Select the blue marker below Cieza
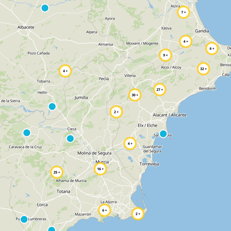231x231 pixels. tap(70, 139)
